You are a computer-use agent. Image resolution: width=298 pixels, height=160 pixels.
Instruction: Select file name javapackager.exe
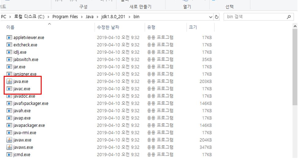coord(29,125)
